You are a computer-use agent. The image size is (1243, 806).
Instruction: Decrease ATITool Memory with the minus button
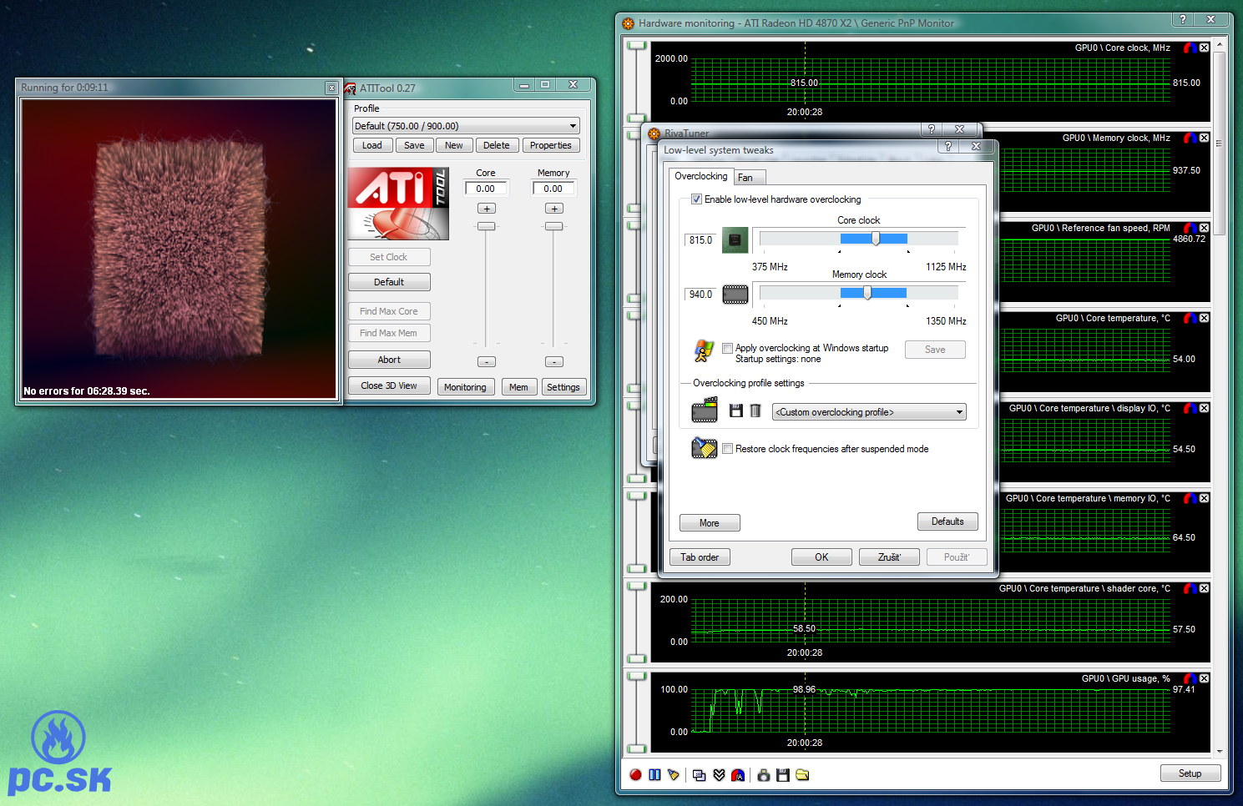pyautogui.click(x=554, y=362)
